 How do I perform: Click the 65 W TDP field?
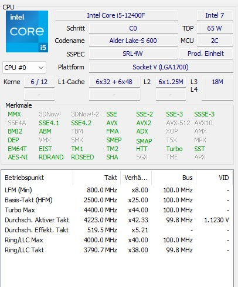click(x=215, y=28)
